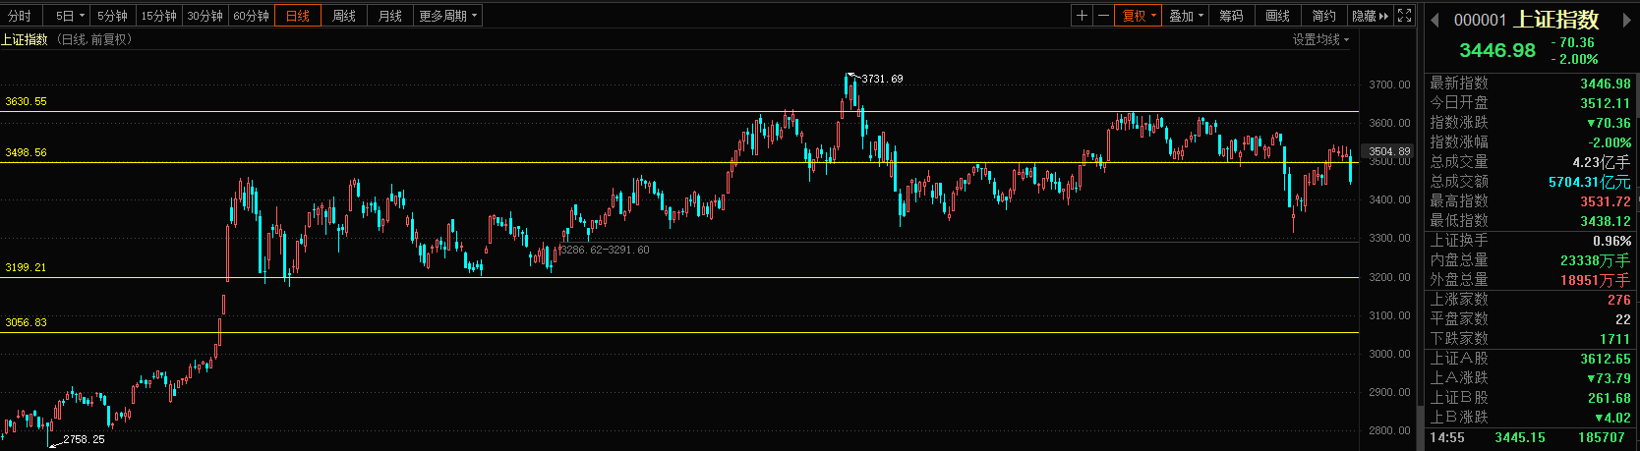Select the 3498.56 horizontal line label
This screenshot has height=451, width=1640.
(27, 152)
